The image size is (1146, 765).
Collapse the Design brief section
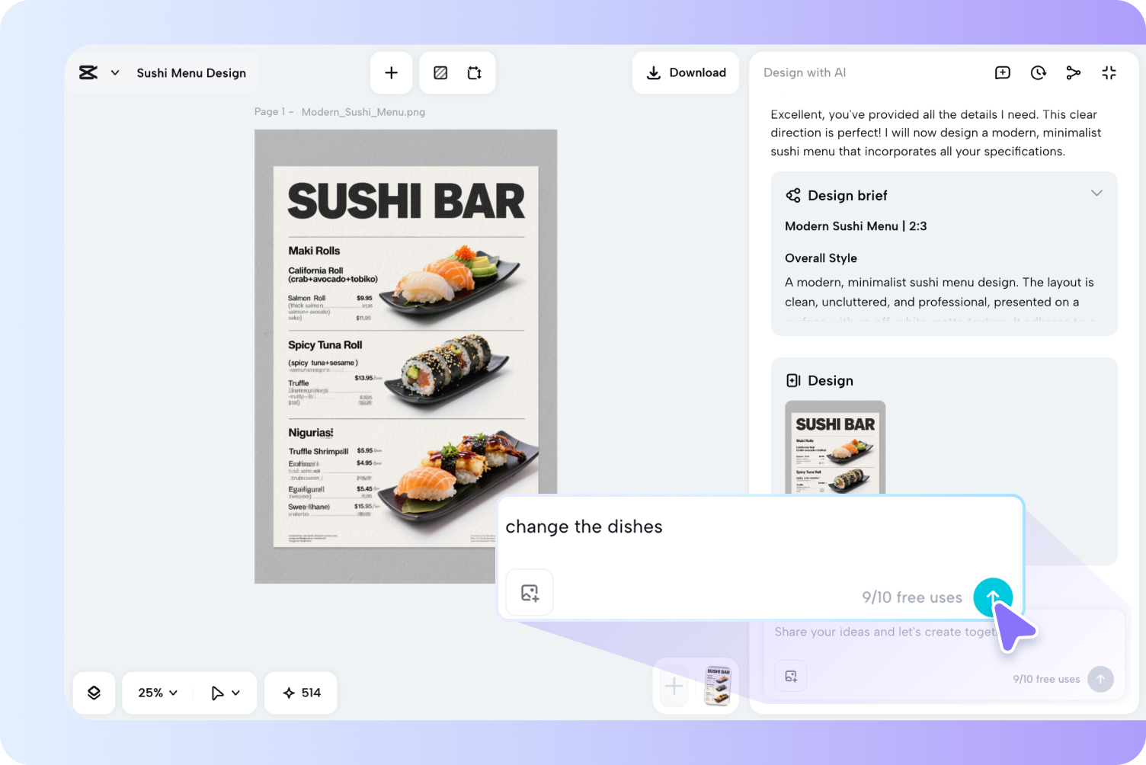click(x=1096, y=194)
